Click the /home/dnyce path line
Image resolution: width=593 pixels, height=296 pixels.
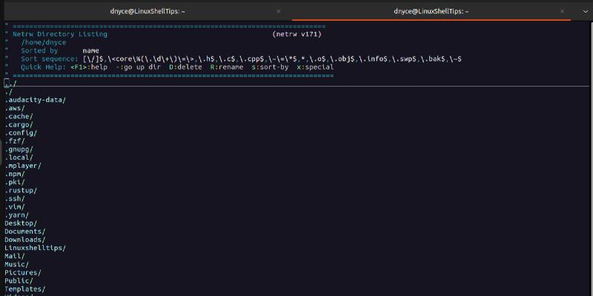[44, 42]
